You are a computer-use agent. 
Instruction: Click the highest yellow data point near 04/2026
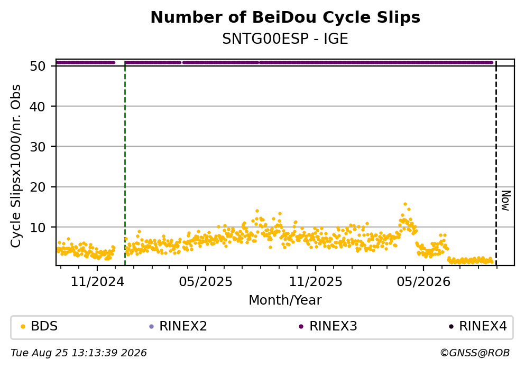(405, 204)
